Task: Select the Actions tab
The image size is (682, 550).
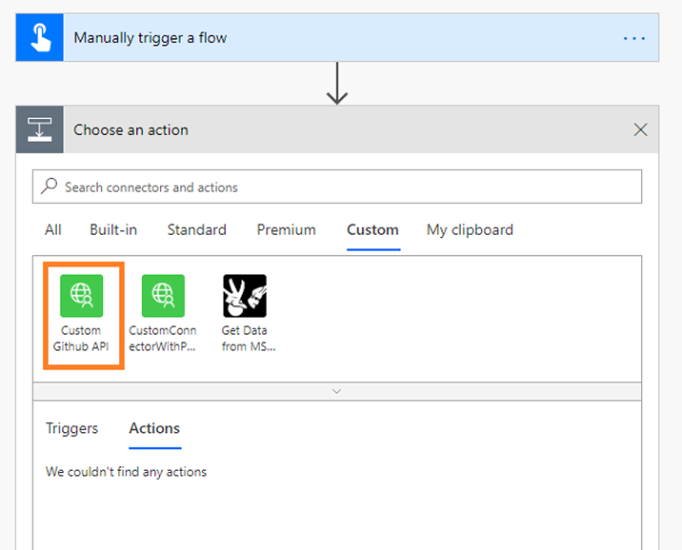Action: click(154, 428)
